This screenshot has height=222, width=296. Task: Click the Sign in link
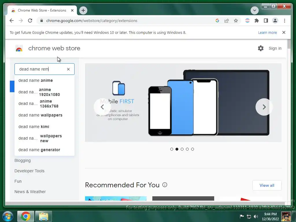pyautogui.click(x=275, y=48)
